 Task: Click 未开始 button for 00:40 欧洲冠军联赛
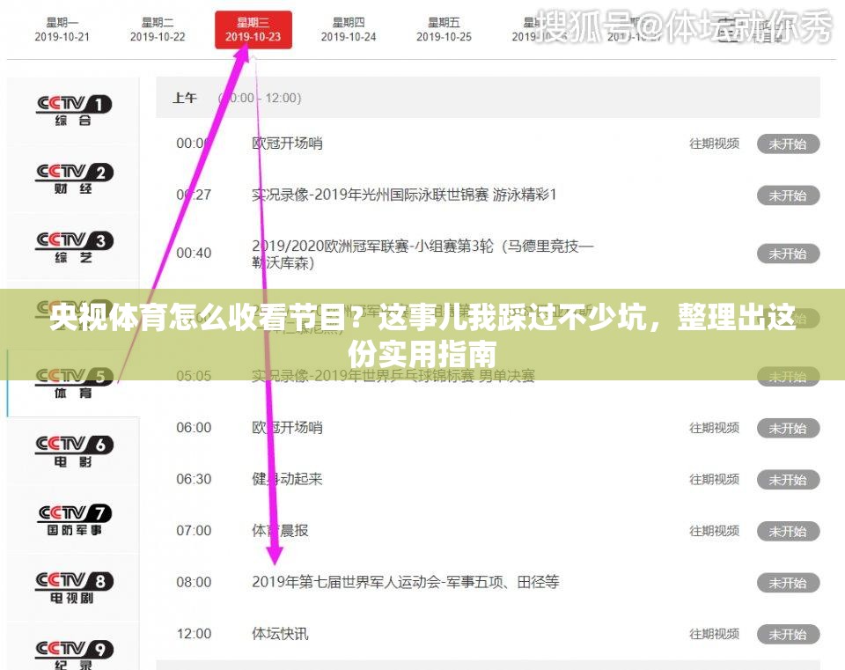tap(788, 254)
